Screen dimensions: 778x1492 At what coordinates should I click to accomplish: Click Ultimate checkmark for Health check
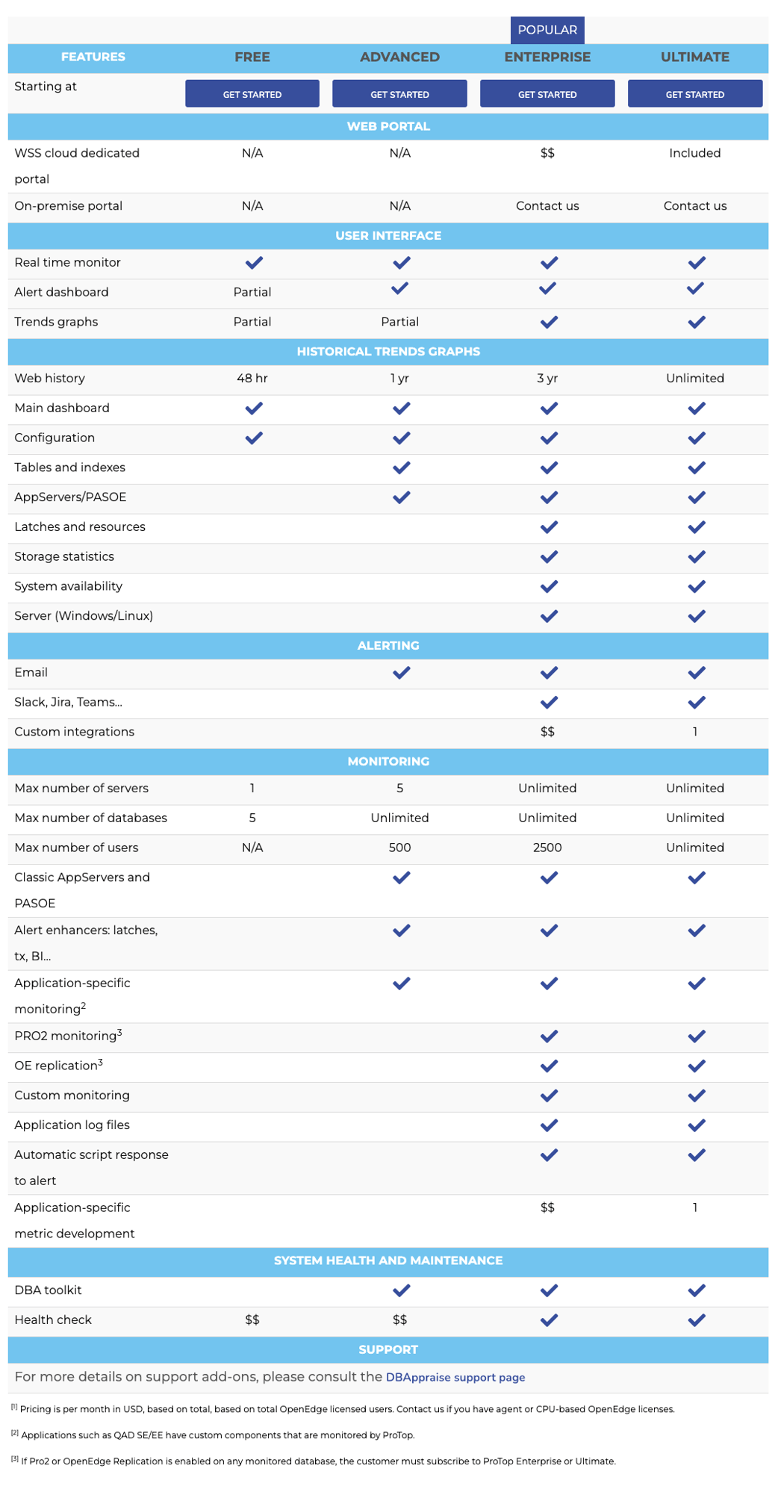[697, 1320]
